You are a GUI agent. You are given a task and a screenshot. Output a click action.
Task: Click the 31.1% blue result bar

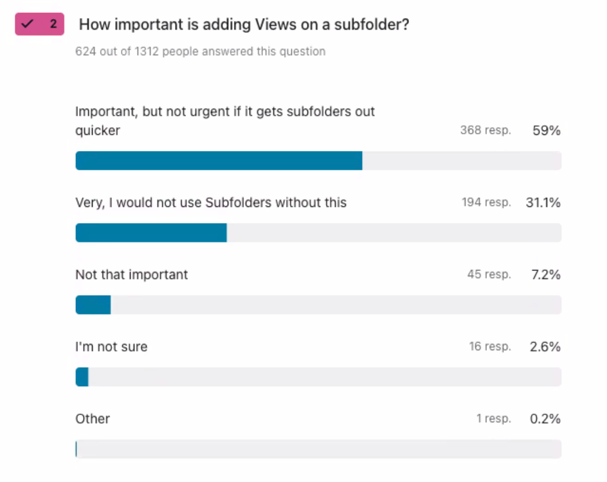pyautogui.click(x=151, y=233)
